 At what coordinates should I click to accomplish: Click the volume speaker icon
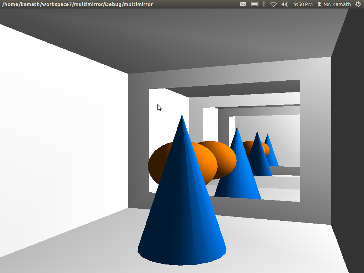click(285, 4)
